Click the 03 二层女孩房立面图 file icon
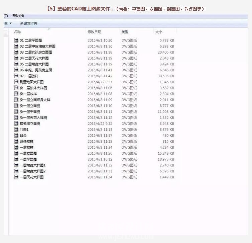 (x=16, y=52)
